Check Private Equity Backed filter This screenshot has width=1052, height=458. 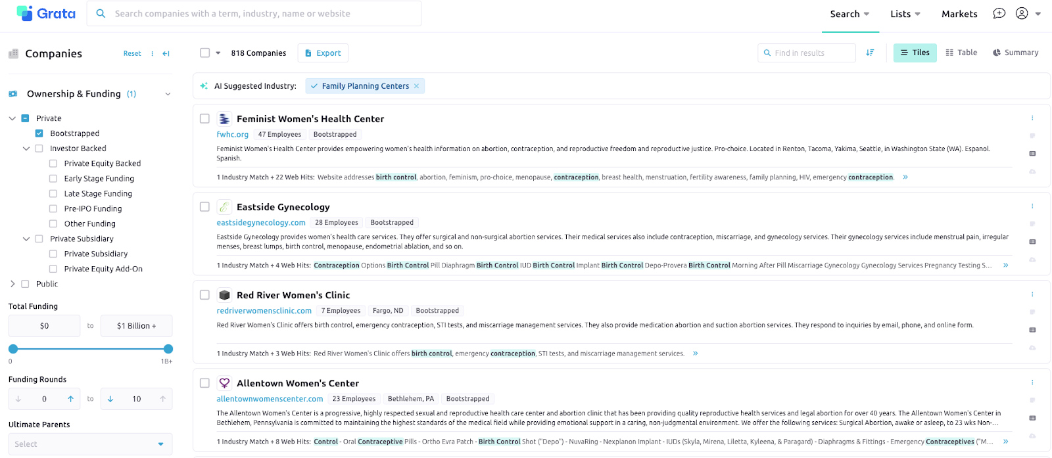[x=53, y=164]
